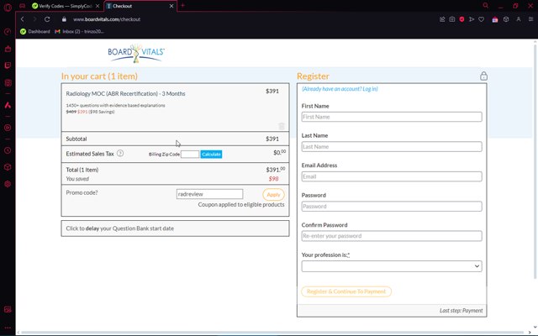The height and width of the screenshot is (336, 538).
Task: Open extensions cube icon in toolbar
Action: 506,19
